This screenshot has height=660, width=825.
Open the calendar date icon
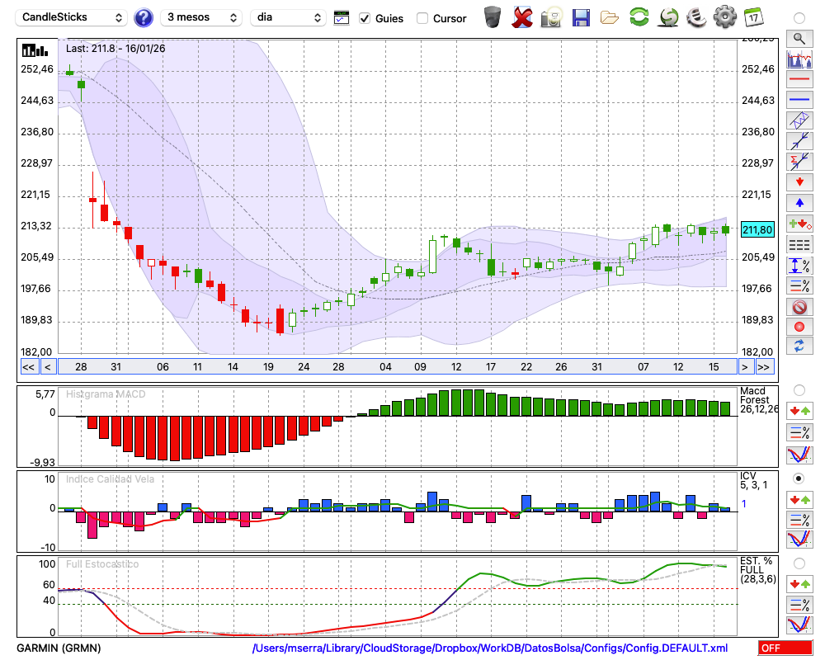coord(753,17)
